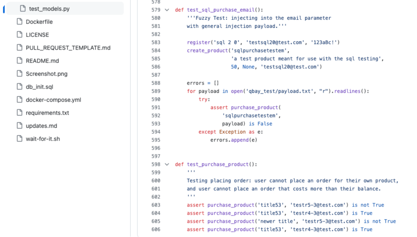This screenshot has height=237, width=417.
Task: Click the requirements.txt file icon
Action: 19,113
